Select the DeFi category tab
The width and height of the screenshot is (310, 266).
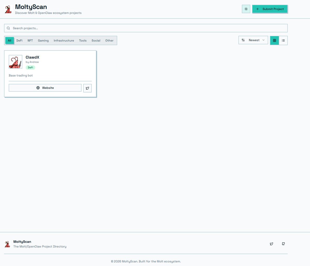click(x=19, y=40)
